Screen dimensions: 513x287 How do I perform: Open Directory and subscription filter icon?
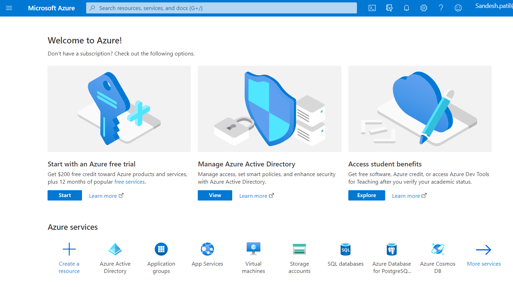coord(389,8)
